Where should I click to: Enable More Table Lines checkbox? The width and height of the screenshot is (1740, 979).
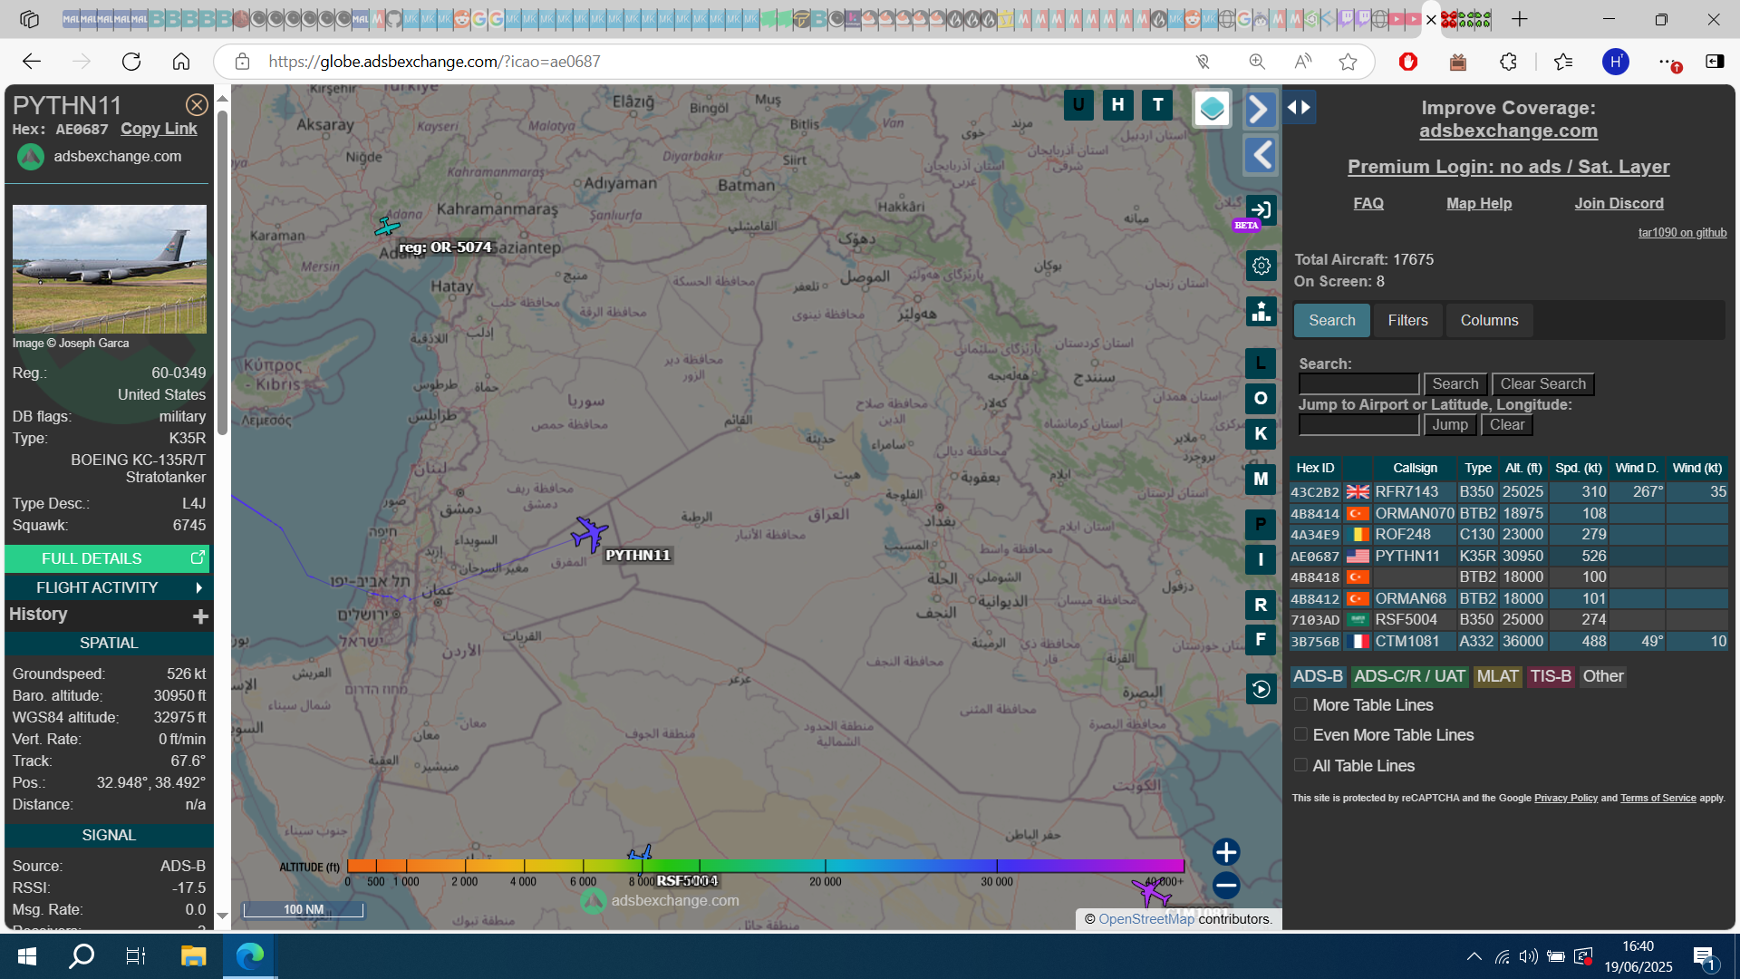pyautogui.click(x=1300, y=704)
